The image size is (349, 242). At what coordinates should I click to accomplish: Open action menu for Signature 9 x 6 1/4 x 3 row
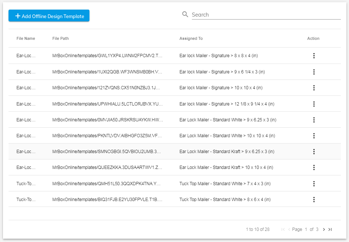(314, 72)
